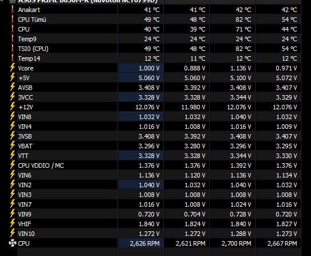311x256 pixels.
Task: Select the VHIF sensor label
Action: 25,224
